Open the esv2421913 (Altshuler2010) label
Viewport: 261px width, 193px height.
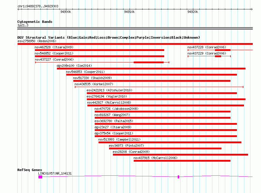coord(109,90)
